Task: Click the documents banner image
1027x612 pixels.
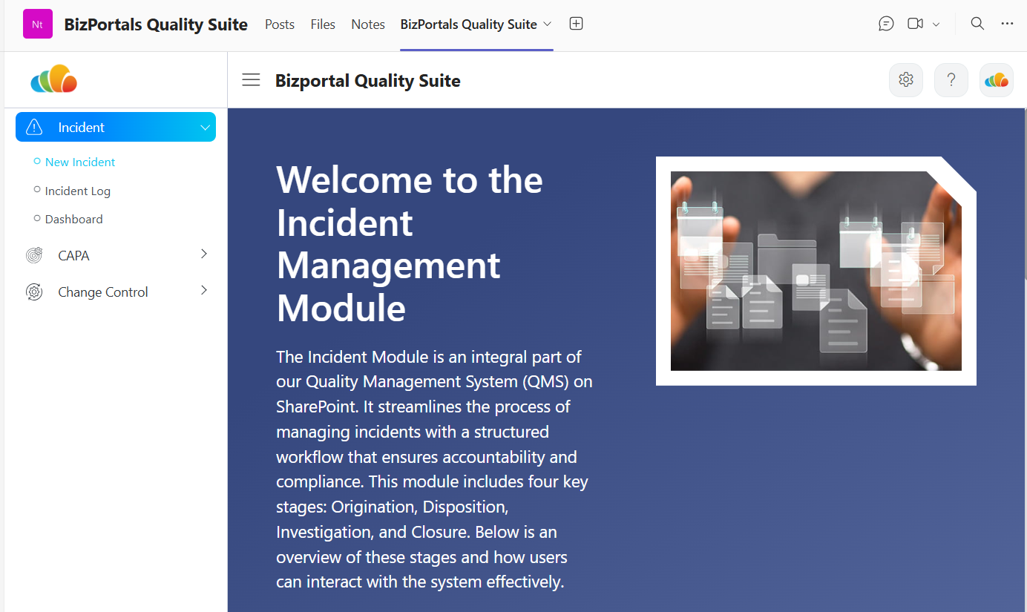Action: point(816,271)
